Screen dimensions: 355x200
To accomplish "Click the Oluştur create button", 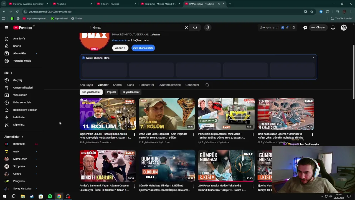I will click(x=318, y=27).
